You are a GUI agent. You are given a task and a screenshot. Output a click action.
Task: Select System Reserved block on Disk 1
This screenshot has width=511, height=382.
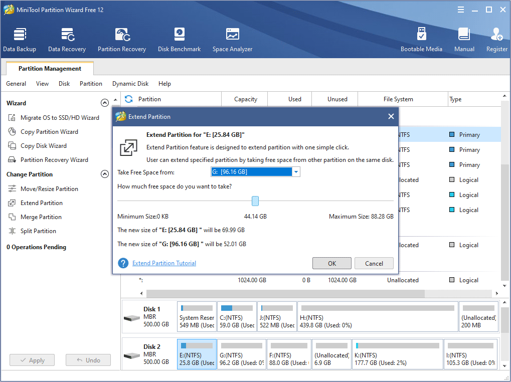coord(197,316)
